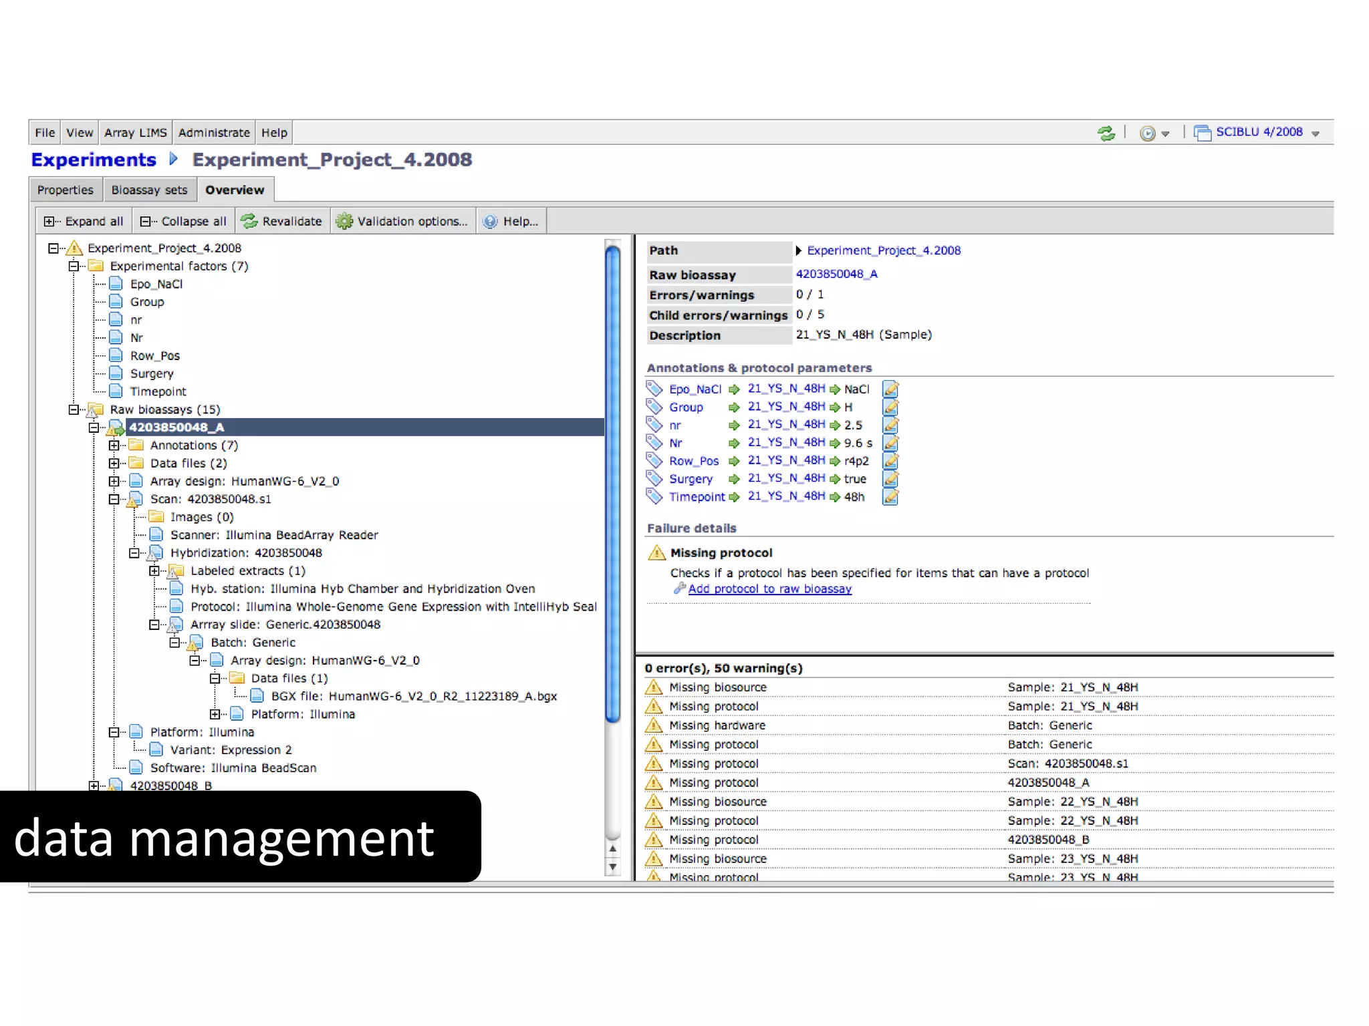
Task: Open raw bioassay 4203850048_A link
Action: (836, 274)
